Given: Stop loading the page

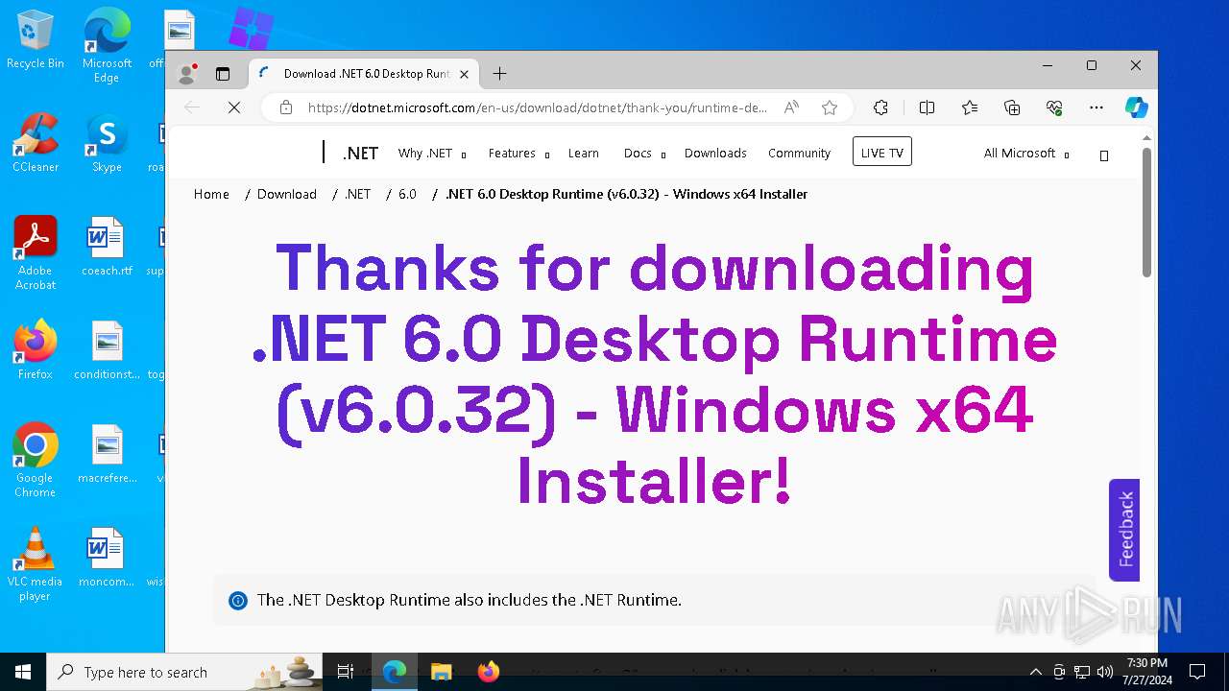Looking at the screenshot, I should coord(234,107).
